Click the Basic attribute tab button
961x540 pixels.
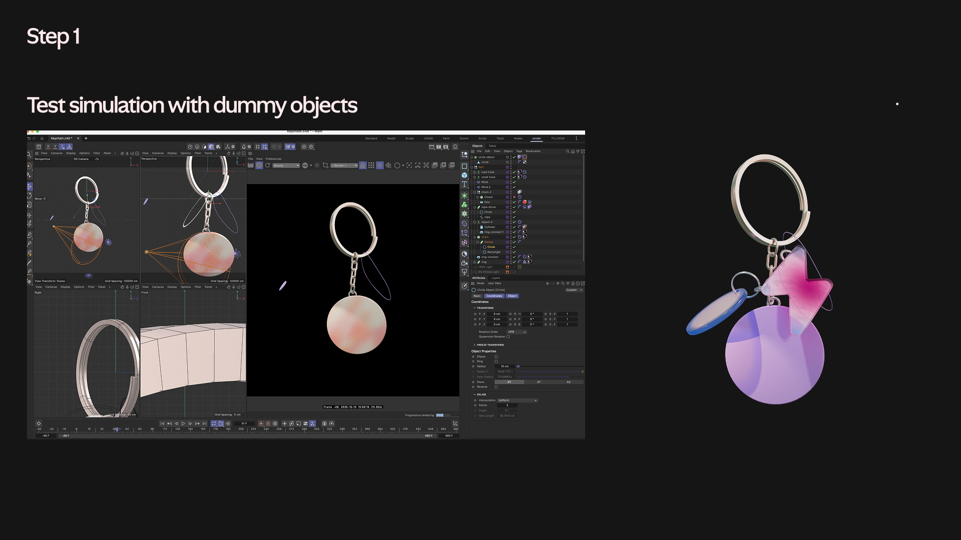coord(477,296)
